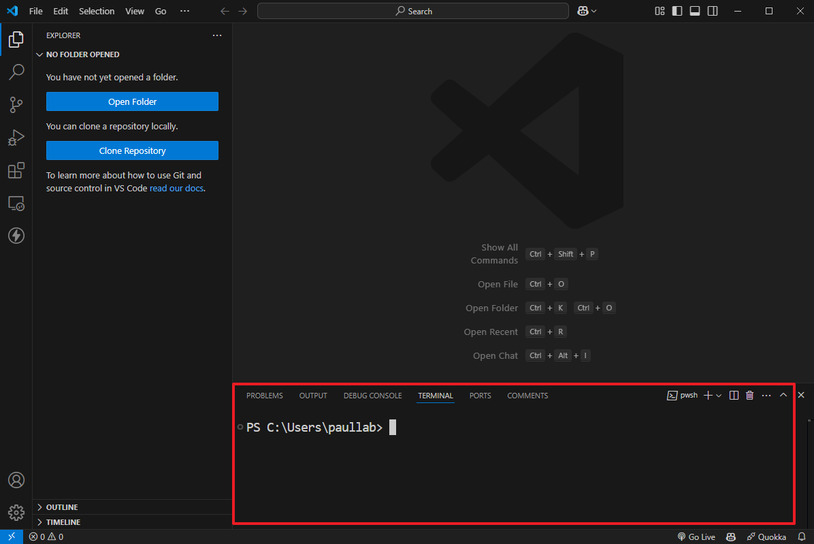Open the View menu
Image resolution: width=814 pixels, height=544 pixels.
(x=135, y=11)
